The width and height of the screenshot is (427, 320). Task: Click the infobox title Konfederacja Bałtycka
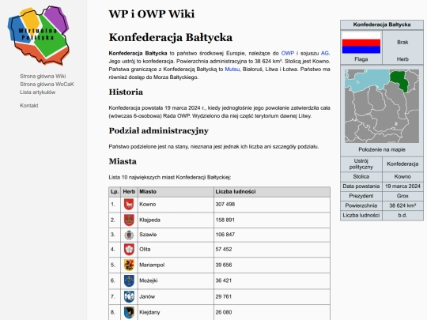coord(382,24)
